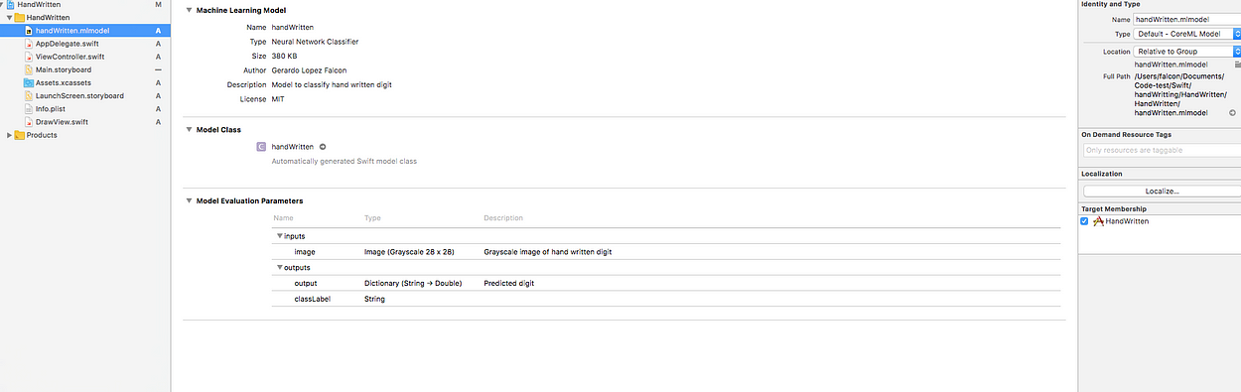Click the arrow icon next to handWritten class
Viewport: 1241px width, 392px height.
coord(323,147)
